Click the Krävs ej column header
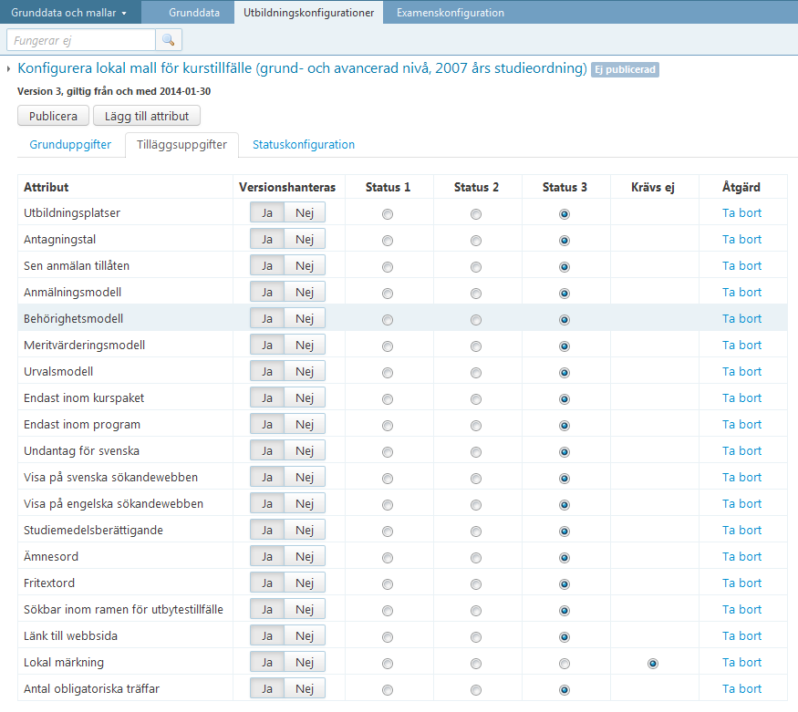The image size is (798, 712). [653, 188]
